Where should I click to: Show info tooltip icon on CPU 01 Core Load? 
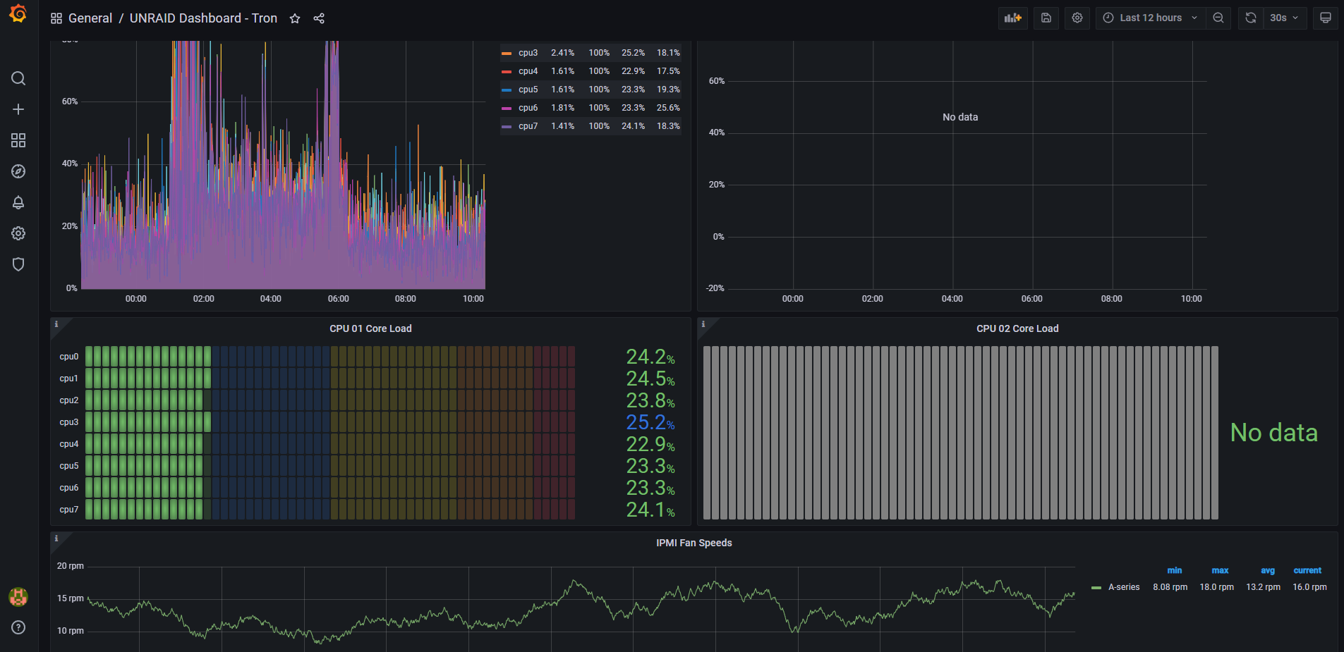click(56, 324)
